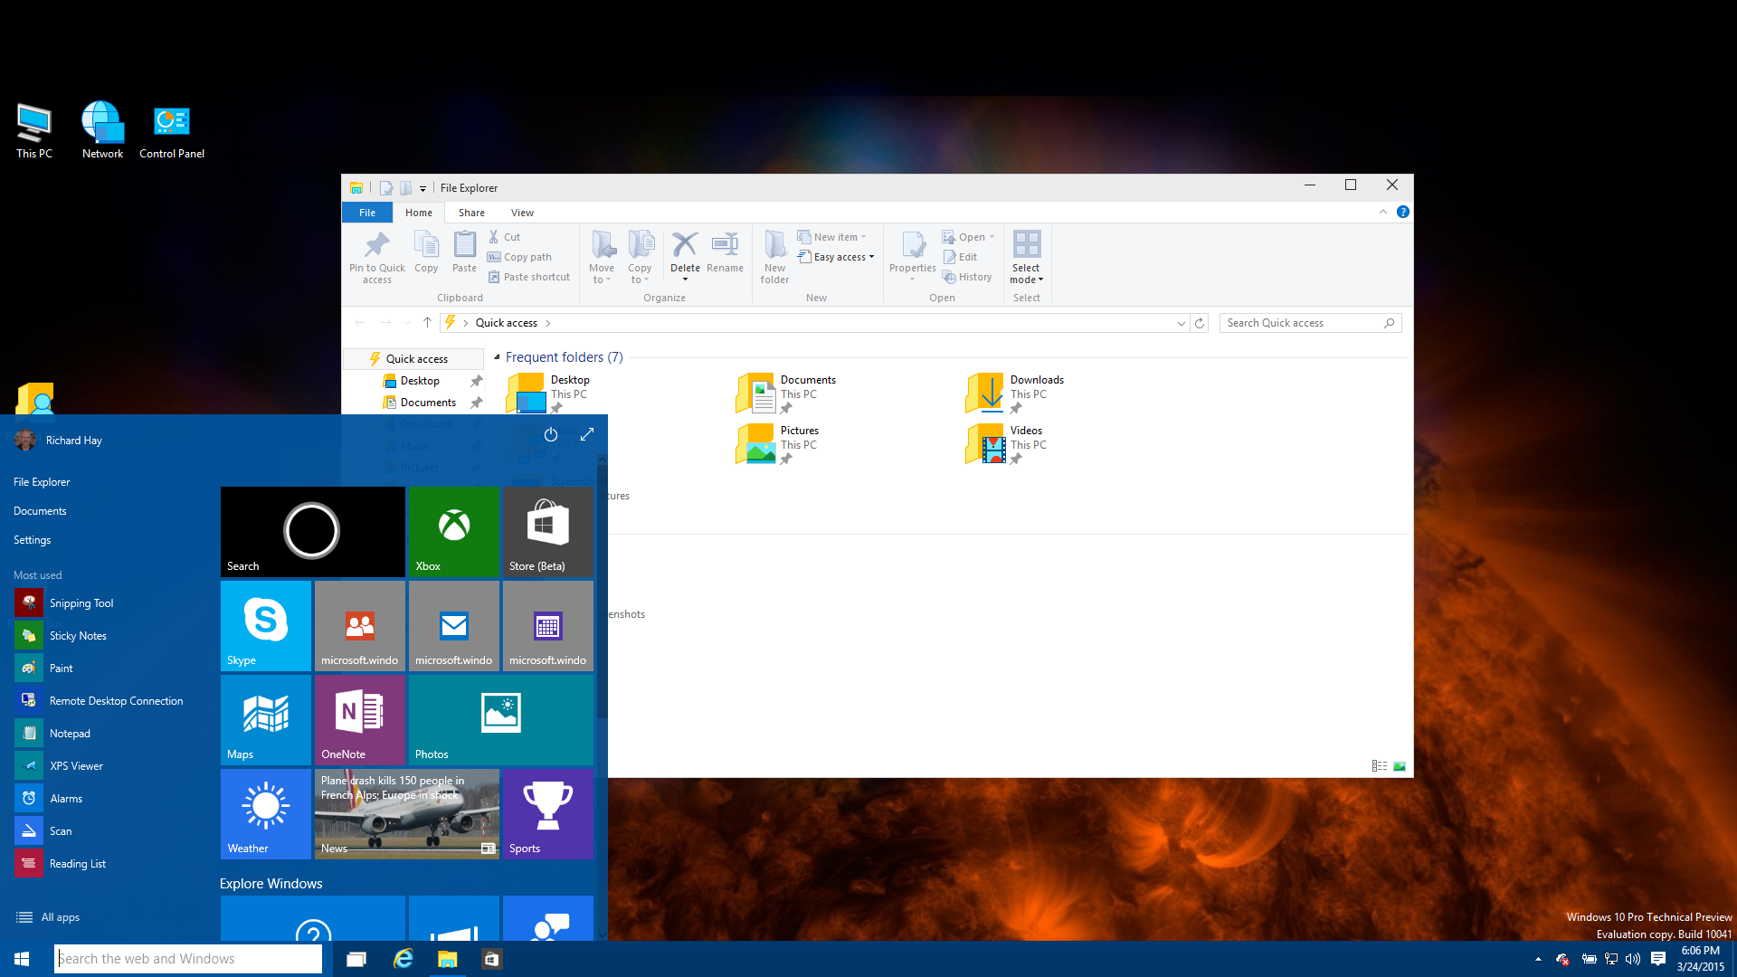Click All apps in Start menu
Viewport: 1737px width, 977px height.
60,917
